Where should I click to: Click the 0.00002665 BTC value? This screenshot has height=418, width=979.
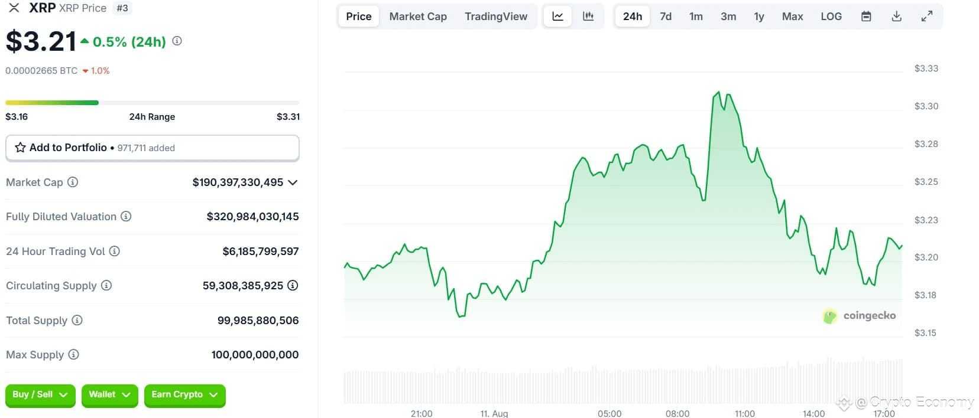point(41,70)
